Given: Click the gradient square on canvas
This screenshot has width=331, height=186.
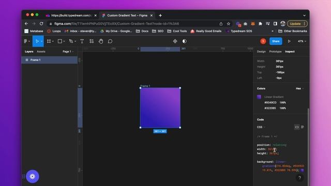Looking at the screenshot, I should 160,108.
